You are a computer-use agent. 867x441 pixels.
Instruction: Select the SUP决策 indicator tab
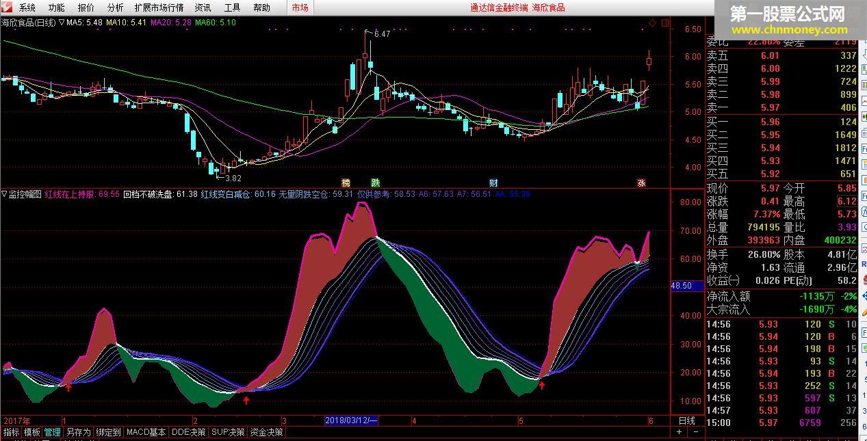point(228,432)
